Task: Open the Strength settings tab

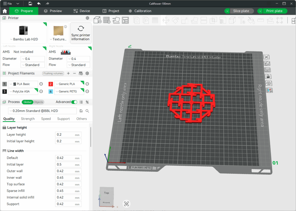Action: [28, 119]
